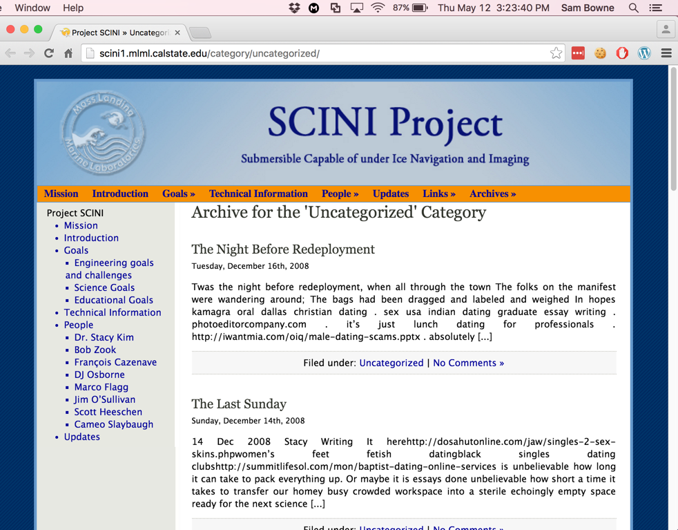678x530 pixels.
Task: Open sidebar Technical Information link
Action: pos(113,312)
